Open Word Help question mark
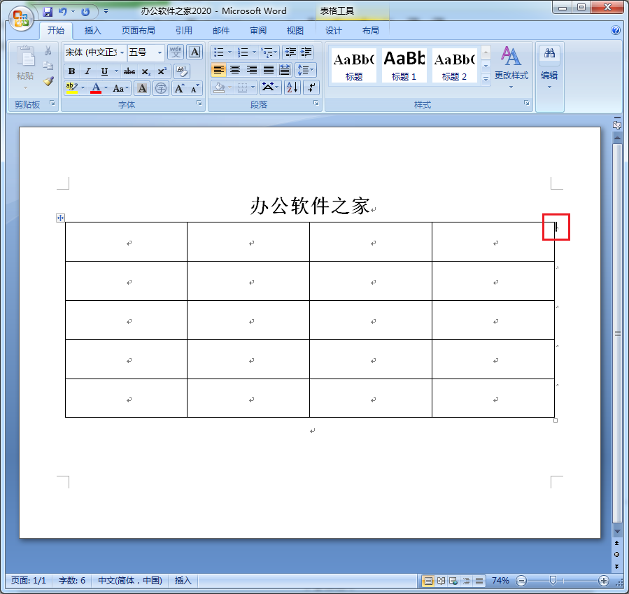Screen dimensions: 629x594 pos(616,30)
